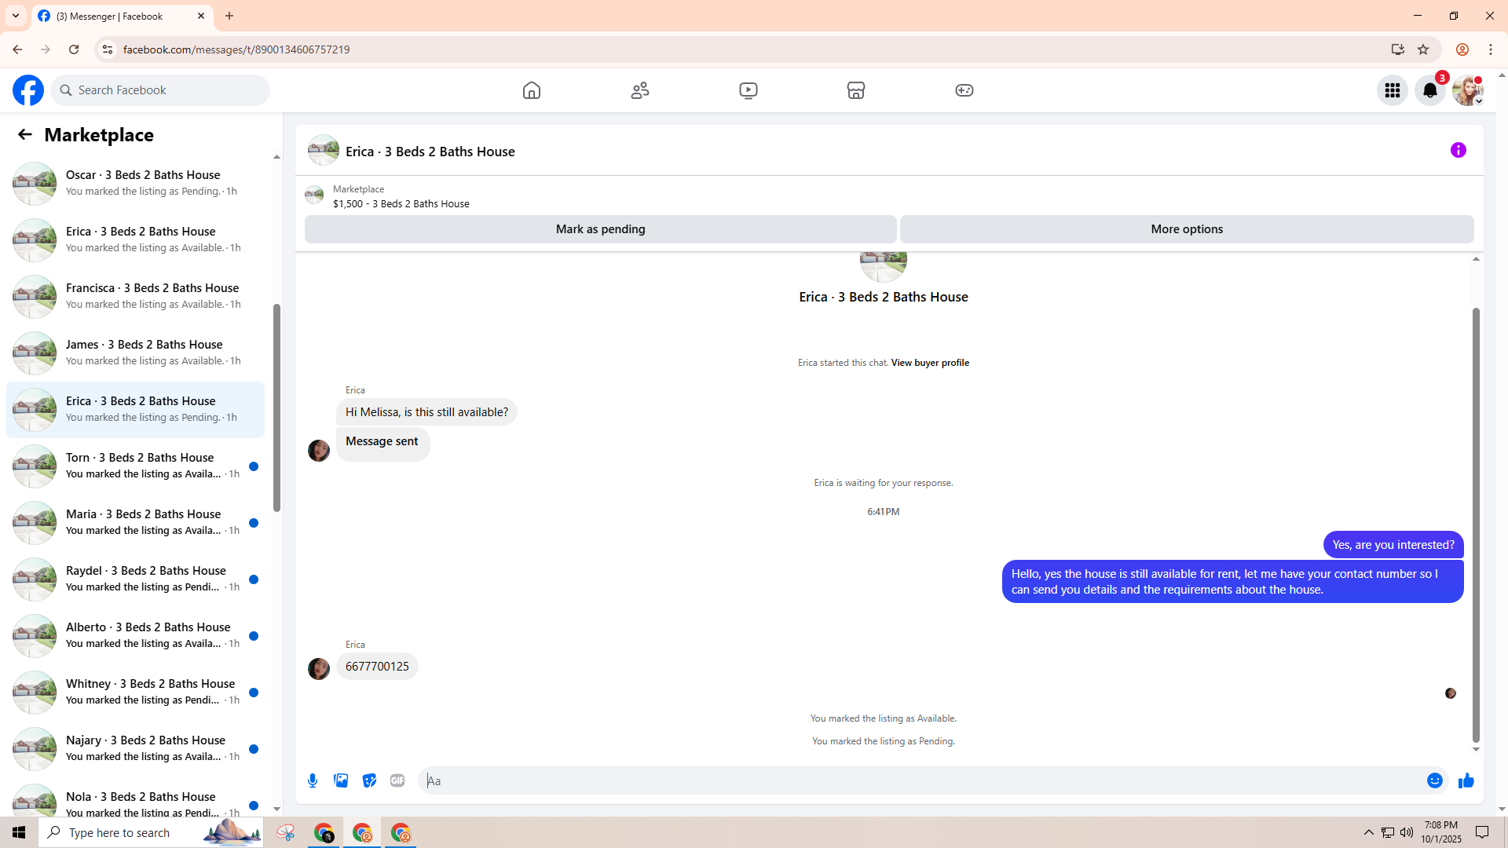Open the account profile picture menu
This screenshot has width=1508, height=848.
(x=1468, y=90)
